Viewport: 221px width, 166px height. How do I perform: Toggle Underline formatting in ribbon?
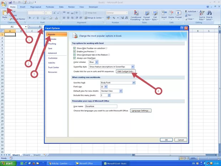[38, 18]
